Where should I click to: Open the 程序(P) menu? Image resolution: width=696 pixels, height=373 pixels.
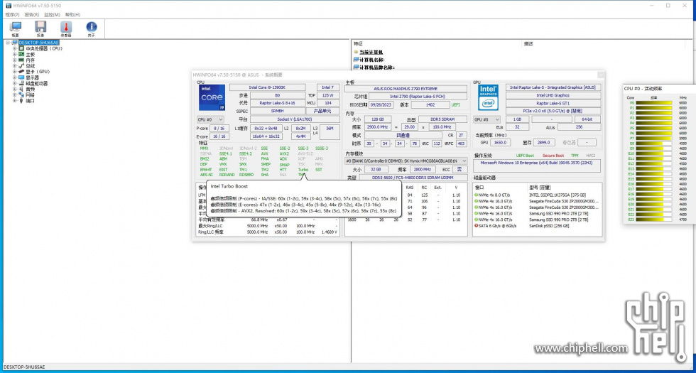(13, 15)
